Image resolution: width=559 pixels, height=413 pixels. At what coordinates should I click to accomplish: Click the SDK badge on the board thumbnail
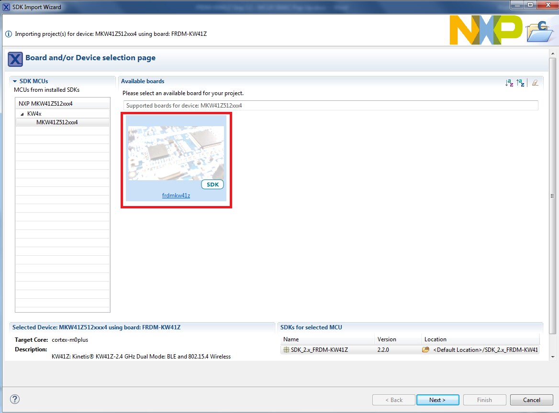pos(212,185)
